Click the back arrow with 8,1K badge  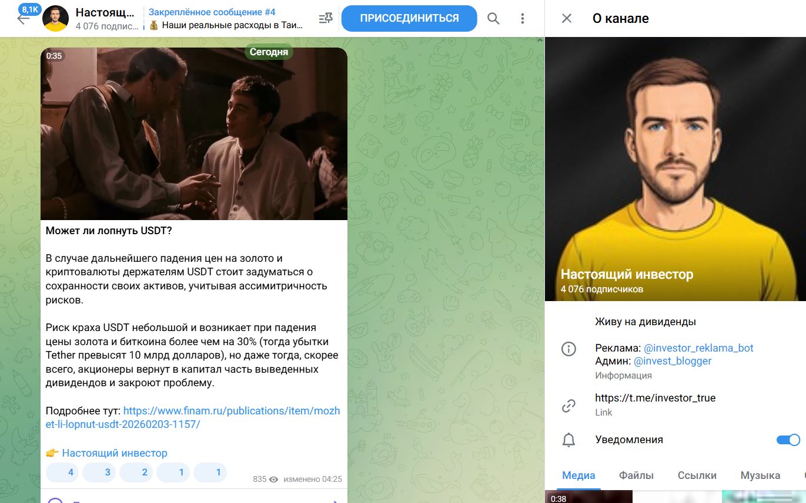pyautogui.click(x=23, y=18)
